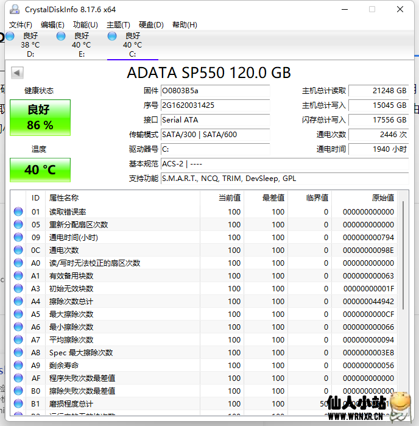
Task: Click status orb of attribute A9 剩余寿命
Action: point(18,365)
